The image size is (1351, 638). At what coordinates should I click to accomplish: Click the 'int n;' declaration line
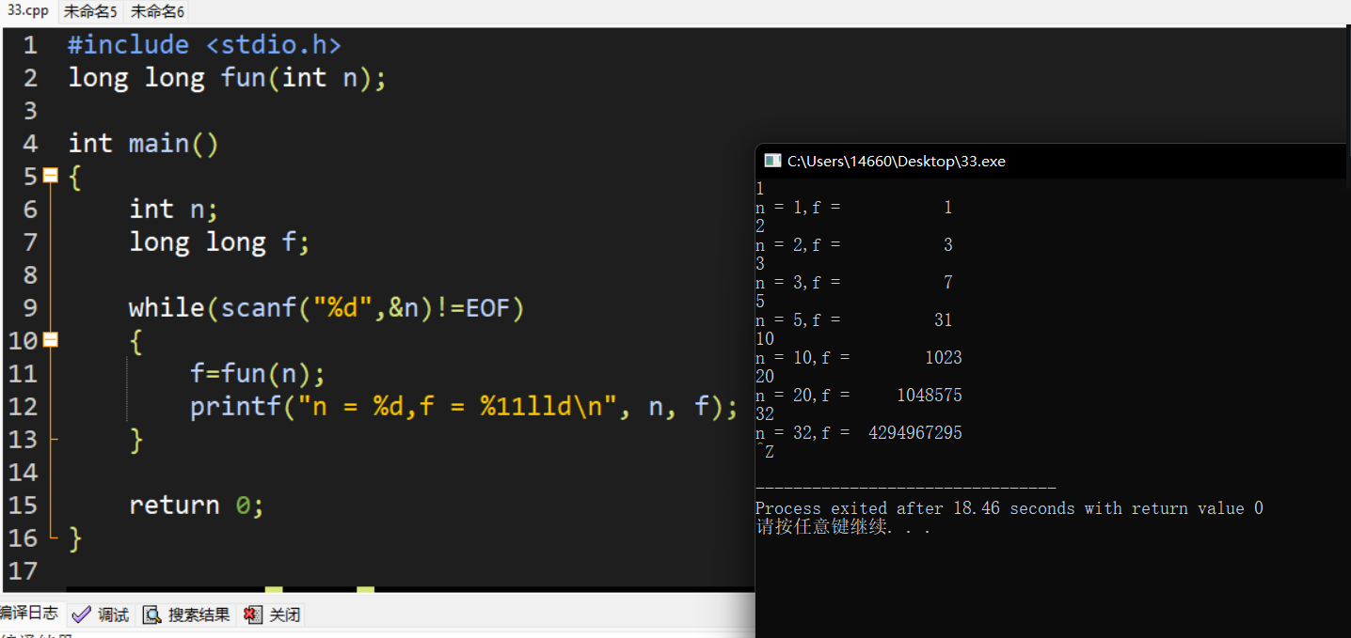pos(174,209)
